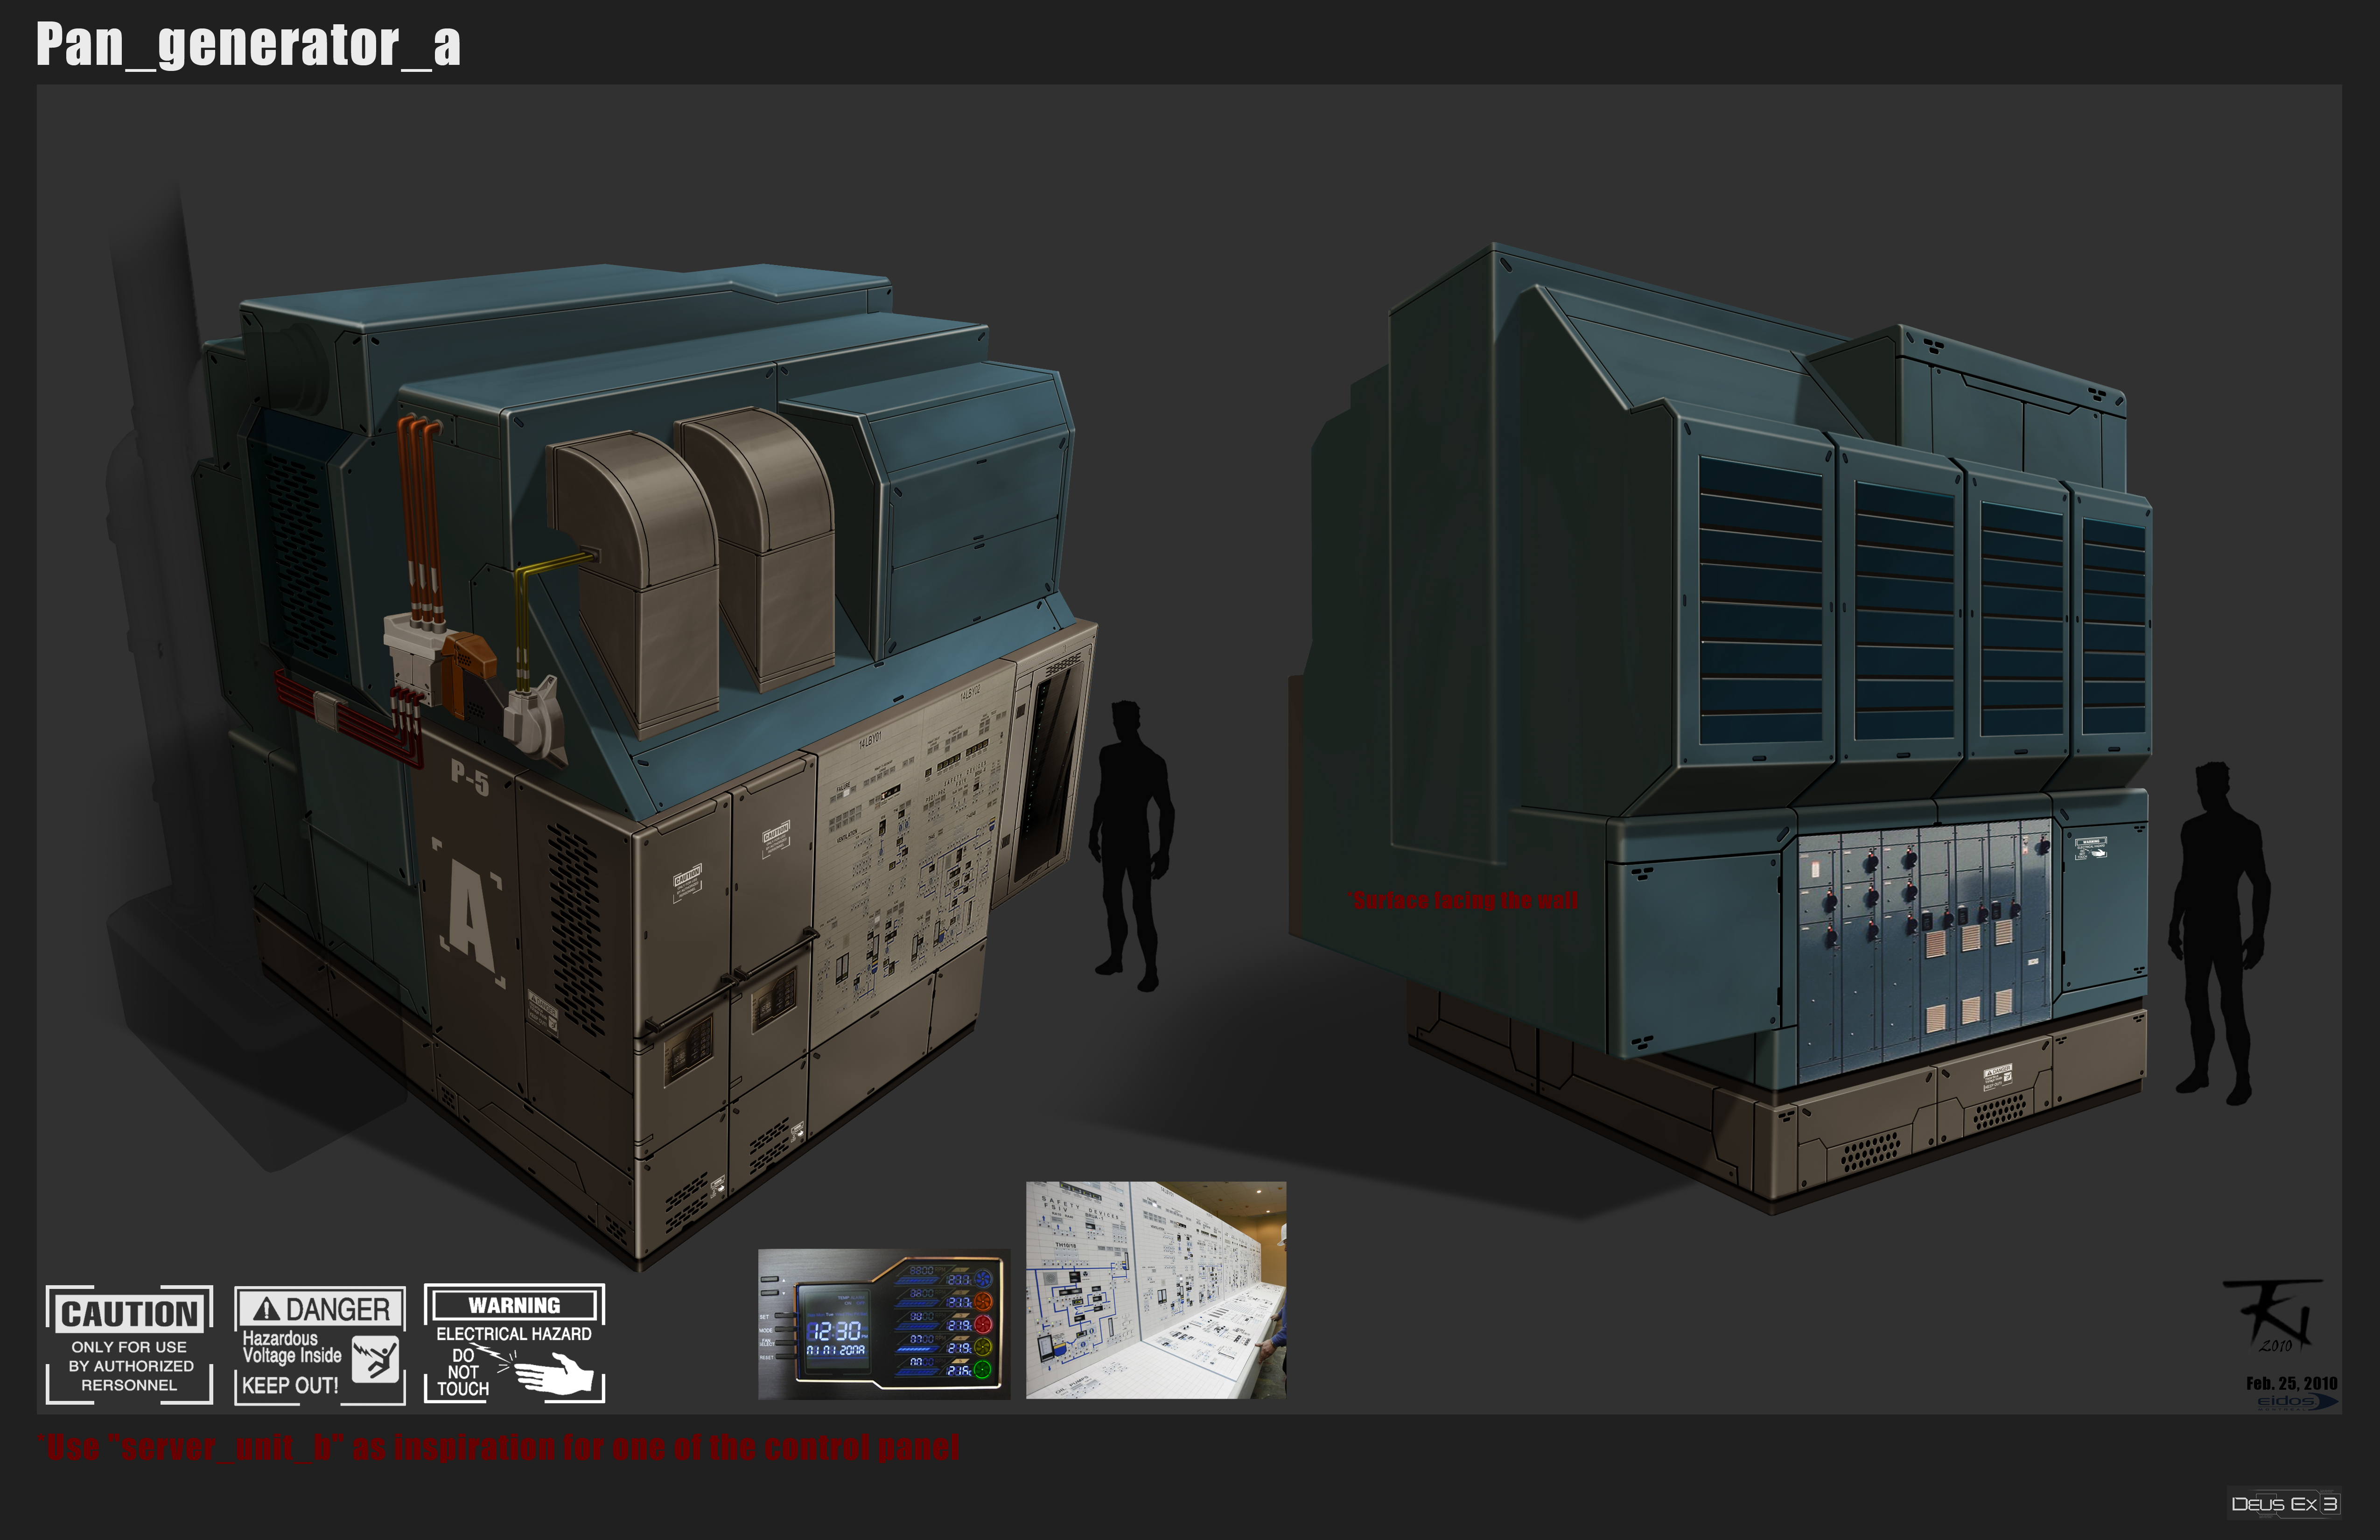The height and width of the screenshot is (1540, 2380).
Task: Click the WARNING Electrical Hazard sign
Action: (514, 1343)
